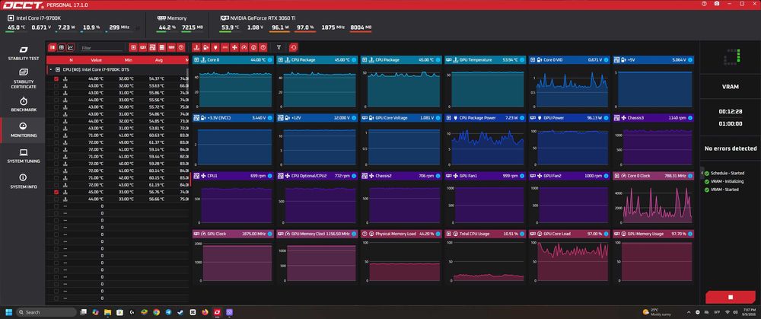
Task: Check the row with average 53.63 °C
Action: coord(56,86)
